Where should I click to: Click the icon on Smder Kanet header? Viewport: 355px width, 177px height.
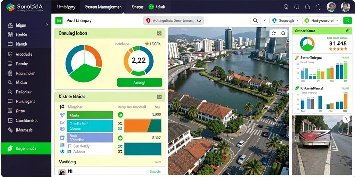[x=348, y=31]
